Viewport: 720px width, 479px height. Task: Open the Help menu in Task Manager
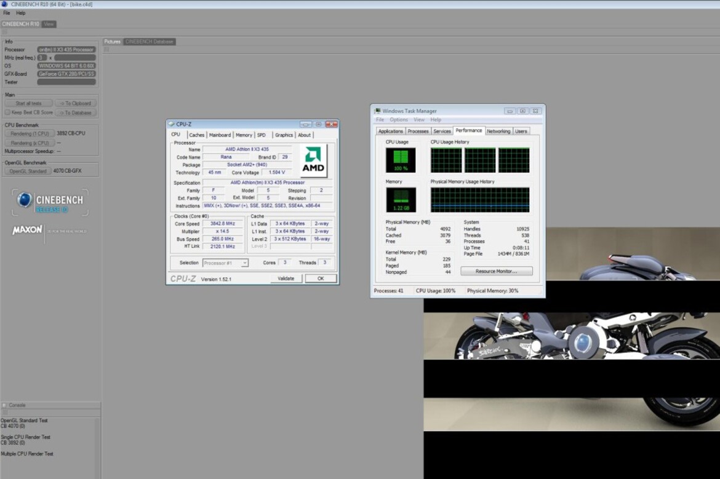click(x=436, y=120)
